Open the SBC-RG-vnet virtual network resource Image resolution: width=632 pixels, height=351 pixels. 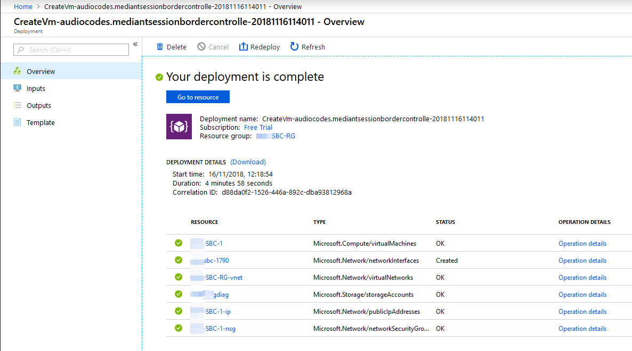(216, 278)
